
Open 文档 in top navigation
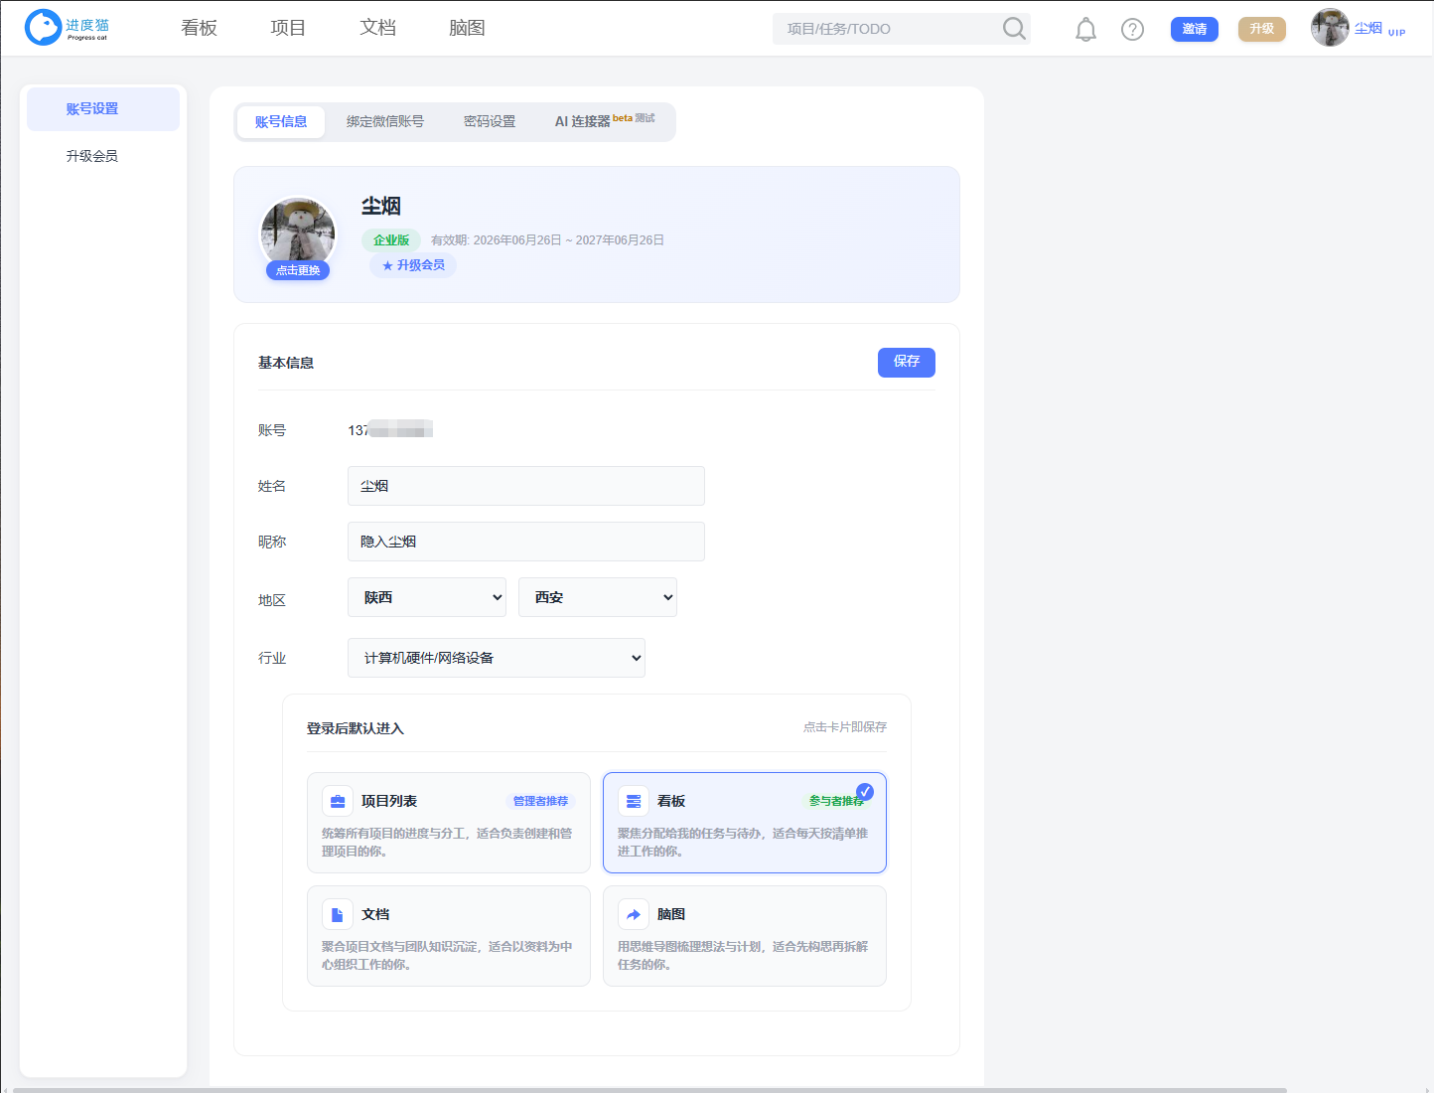click(x=377, y=28)
